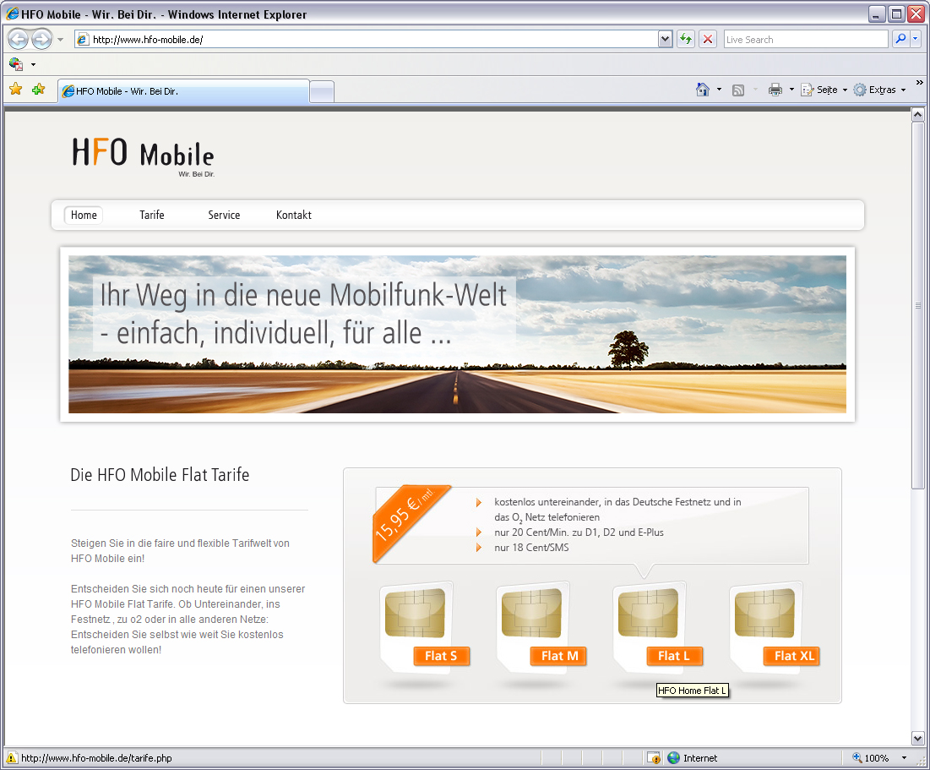Screen dimensions: 930x770
Task: Click the Print icon
Action: click(x=775, y=90)
